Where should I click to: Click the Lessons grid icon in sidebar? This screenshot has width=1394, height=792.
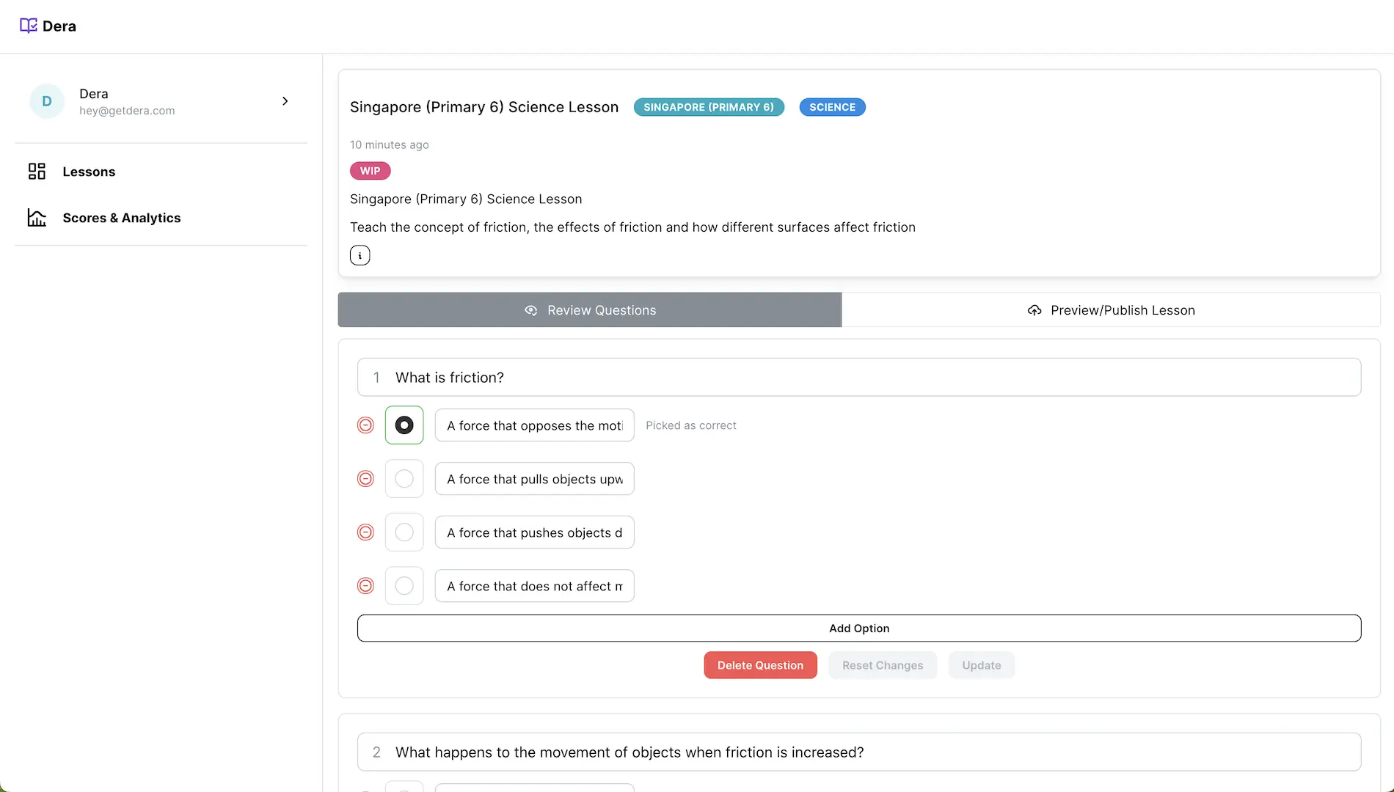[37, 172]
